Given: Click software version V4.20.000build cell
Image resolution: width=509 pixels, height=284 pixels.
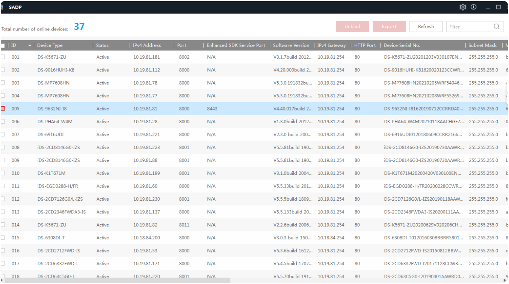Looking at the screenshot, I should point(293,70).
